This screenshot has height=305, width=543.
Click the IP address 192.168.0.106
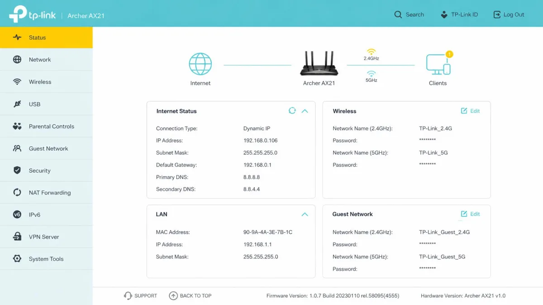pos(261,141)
